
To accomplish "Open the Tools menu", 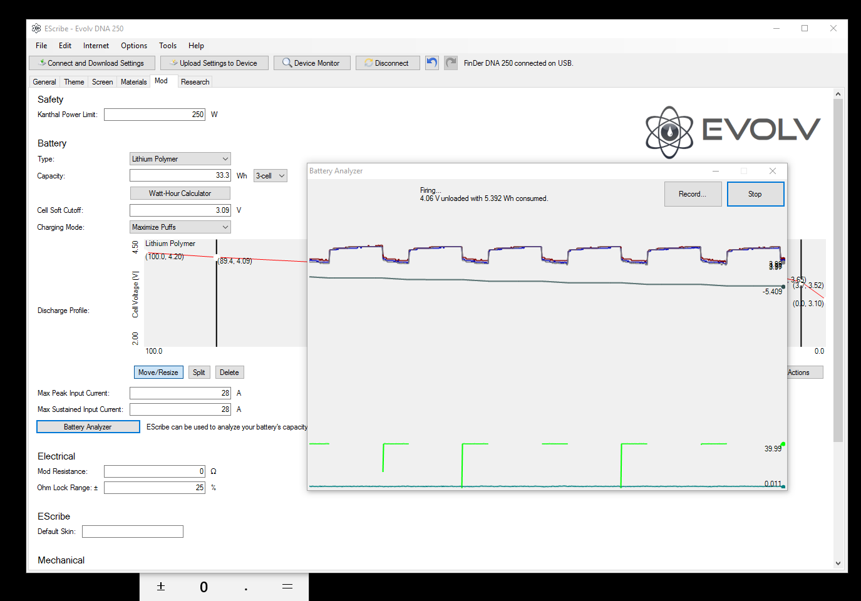I will point(167,46).
